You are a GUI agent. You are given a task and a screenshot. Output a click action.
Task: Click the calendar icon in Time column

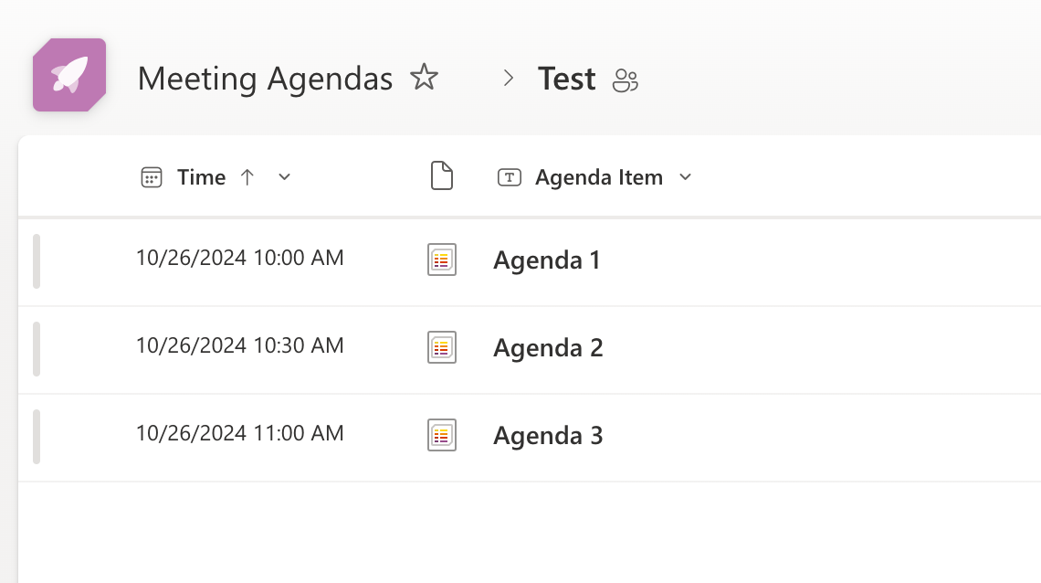(152, 177)
